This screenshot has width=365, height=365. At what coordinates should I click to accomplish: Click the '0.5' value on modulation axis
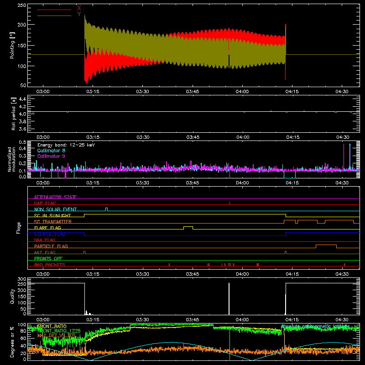(x=22, y=142)
